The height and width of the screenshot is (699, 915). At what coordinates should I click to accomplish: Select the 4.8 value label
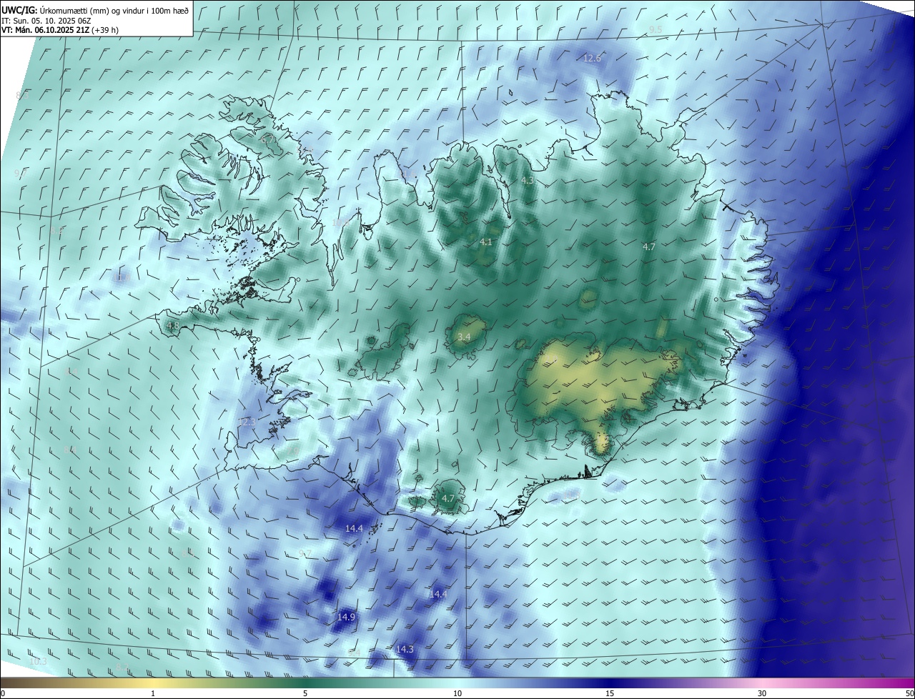click(x=173, y=326)
